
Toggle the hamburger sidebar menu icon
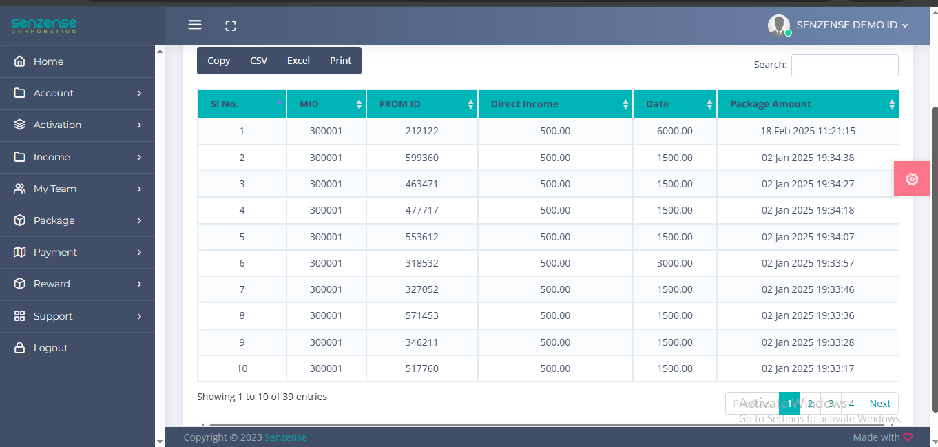[x=195, y=25]
